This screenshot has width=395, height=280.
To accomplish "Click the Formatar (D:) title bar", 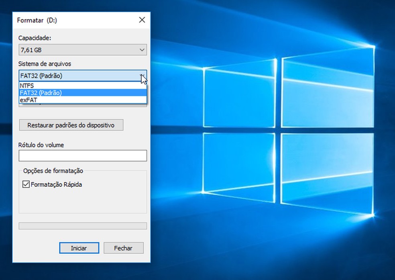I will point(72,20).
